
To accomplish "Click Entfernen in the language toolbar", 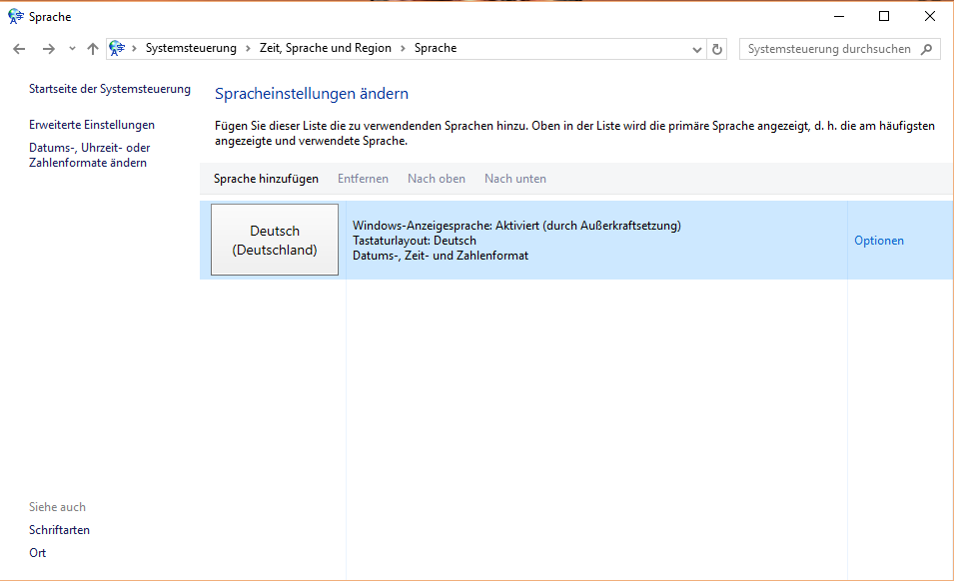I will 363,179.
